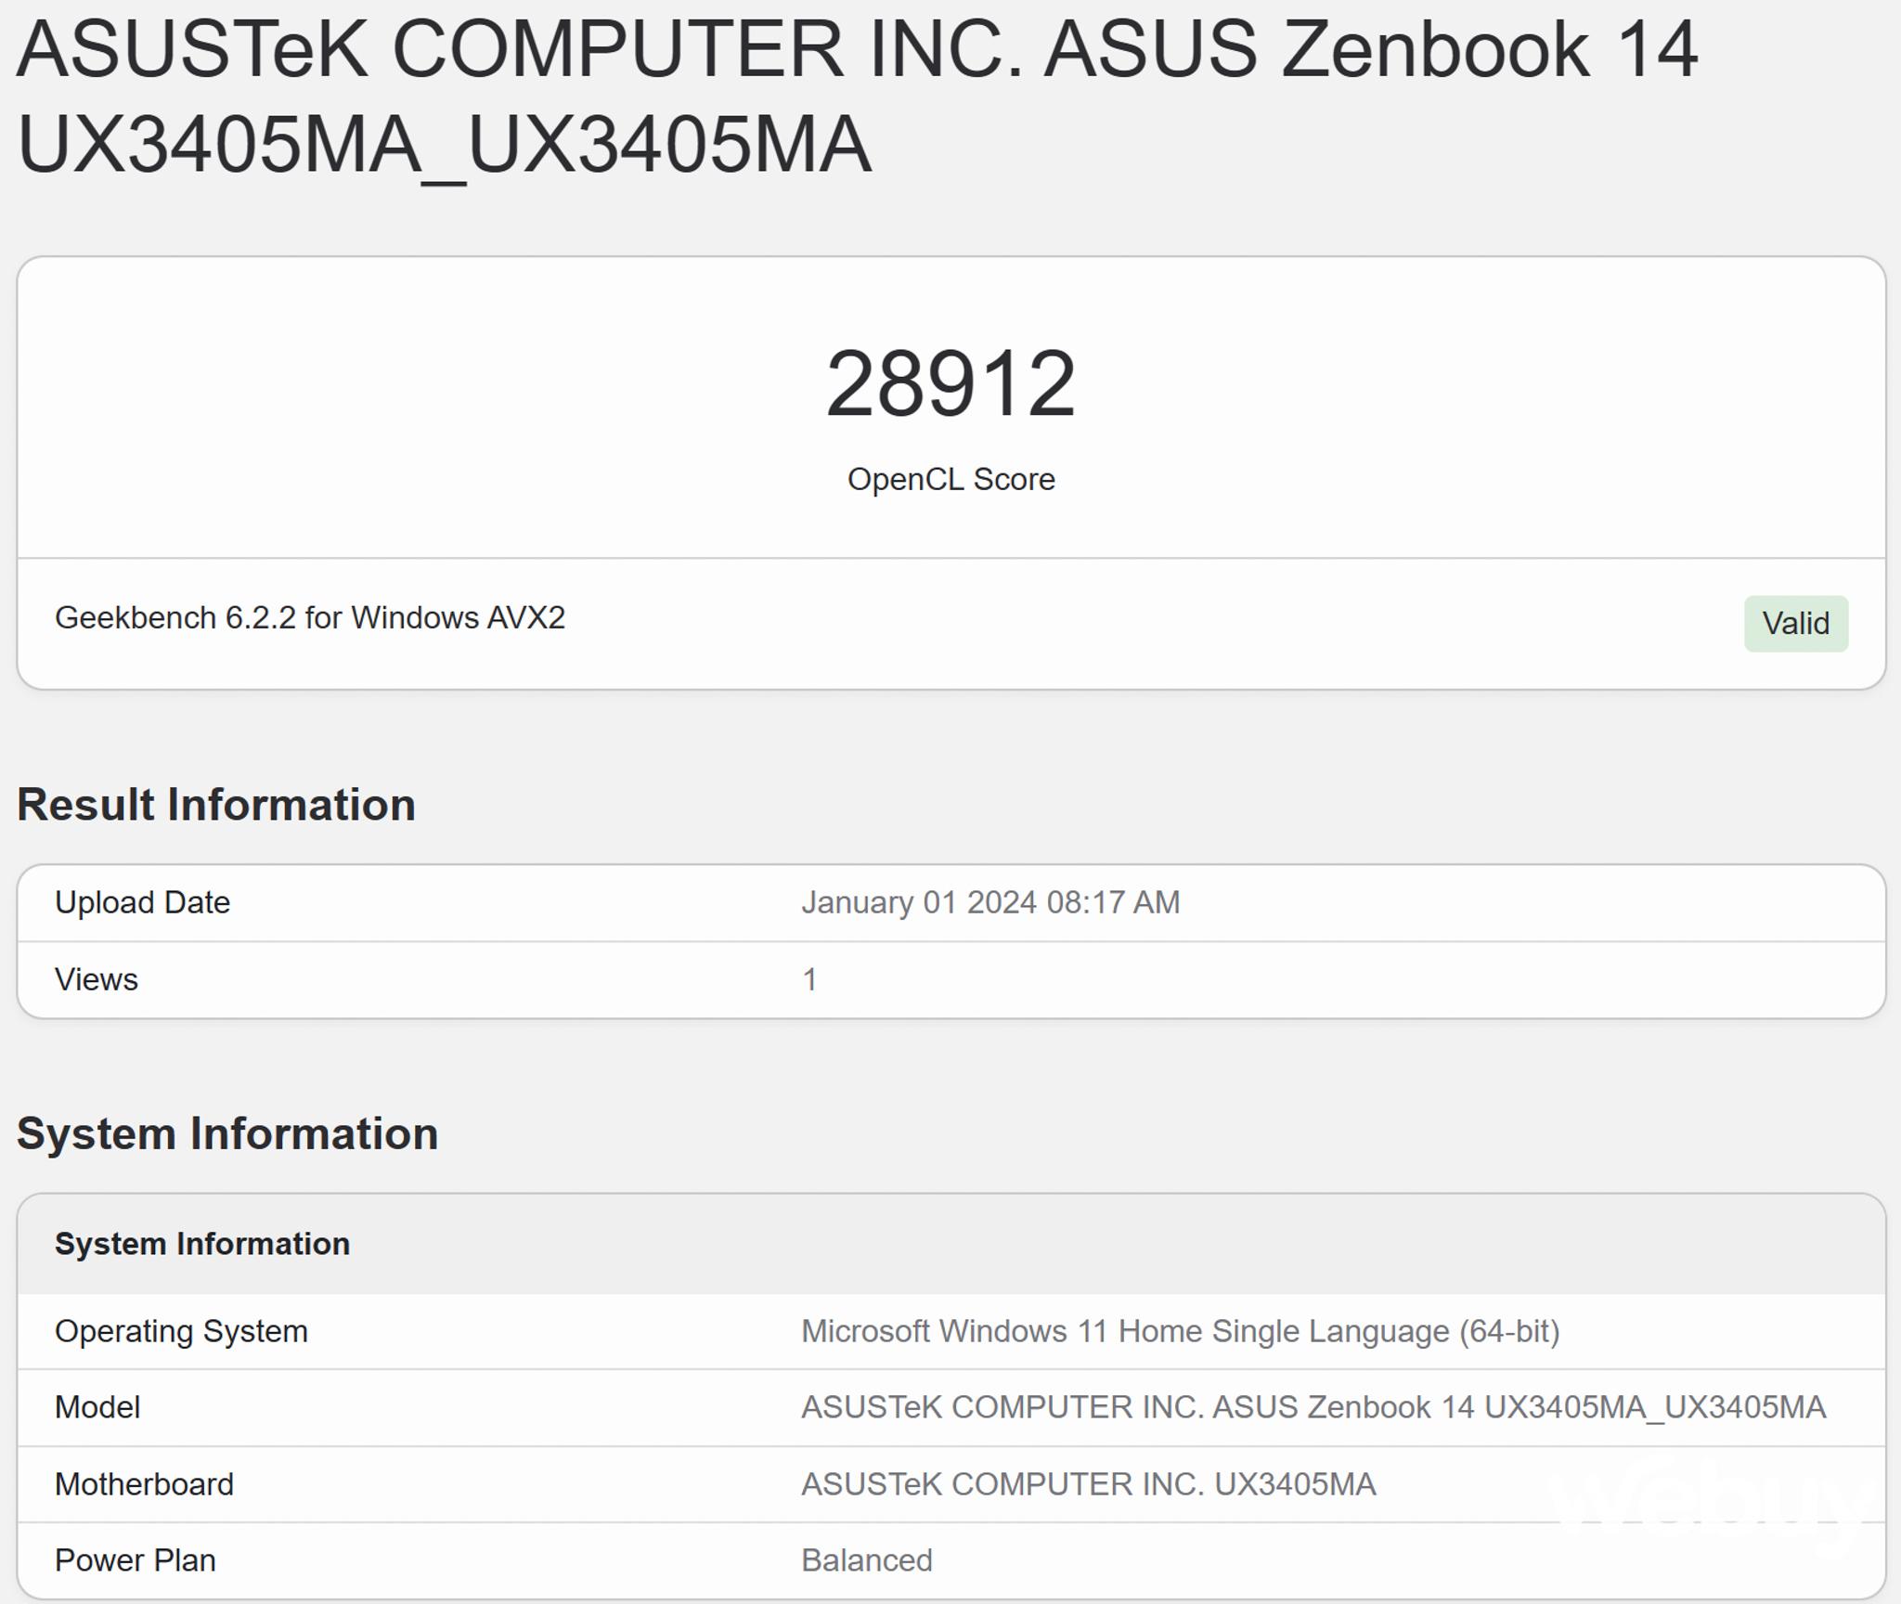This screenshot has width=1901, height=1604.
Task: Click the Views label
Action: point(97,979)
